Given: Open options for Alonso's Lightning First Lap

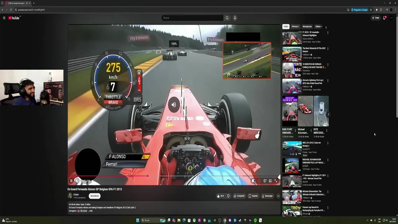Looking at the screenshot, I should [328, 81].
